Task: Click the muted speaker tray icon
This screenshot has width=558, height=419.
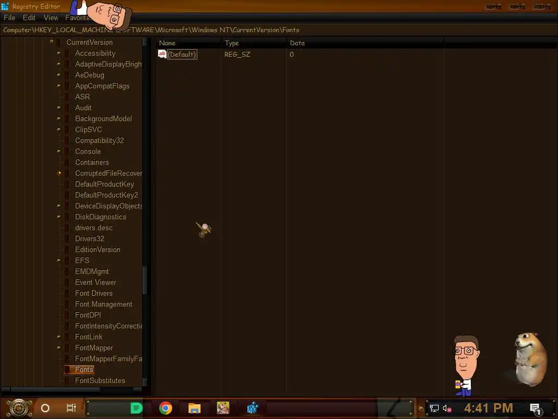Action: coord(447,408)
